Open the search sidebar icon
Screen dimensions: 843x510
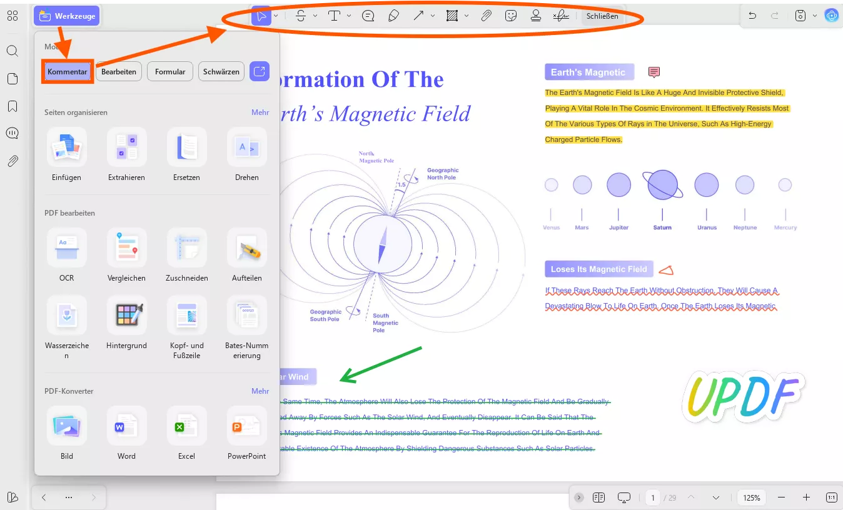click(x=13, y=51)
